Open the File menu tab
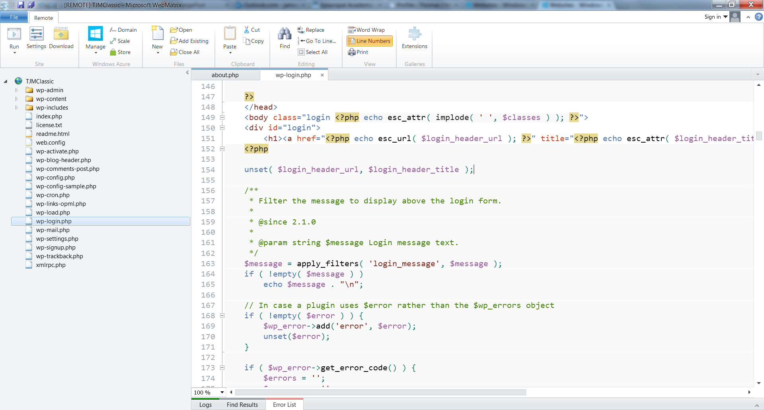Viewport: 764px width, 410px height. 14,17
